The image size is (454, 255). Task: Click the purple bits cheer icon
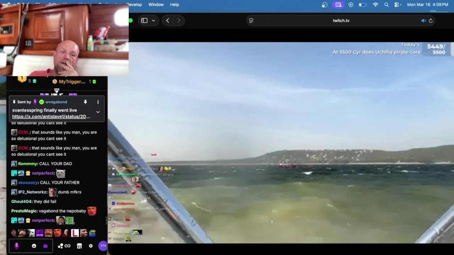[45, 246]
